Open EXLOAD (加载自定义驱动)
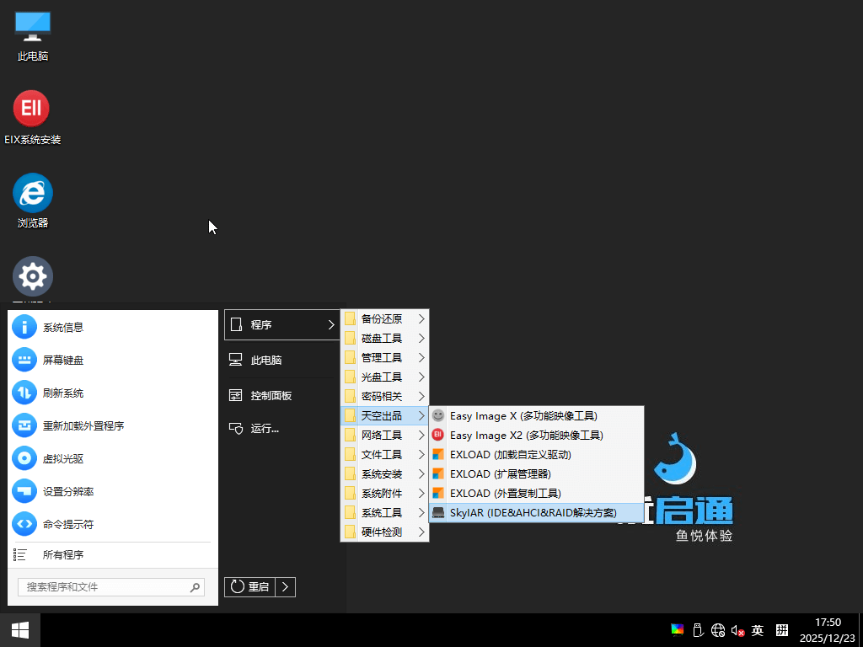863x647 pixels. pyautogui.click(x=536, y=454)
